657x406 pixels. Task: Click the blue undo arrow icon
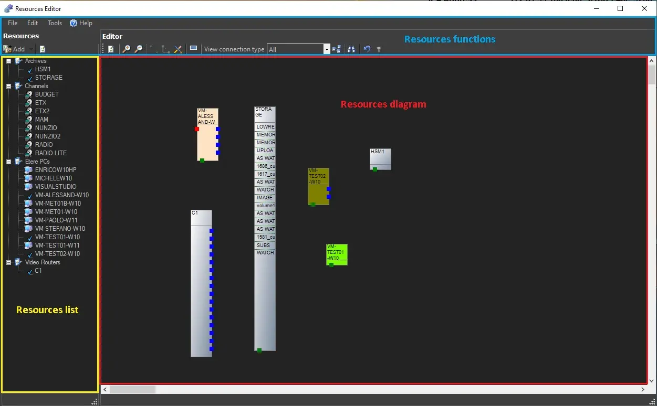click(367, 49)
